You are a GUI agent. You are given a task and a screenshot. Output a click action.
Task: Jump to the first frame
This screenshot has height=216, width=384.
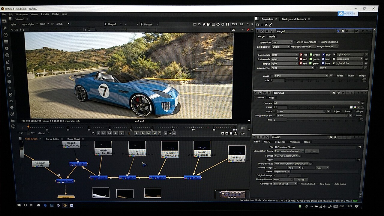(103, 133)
